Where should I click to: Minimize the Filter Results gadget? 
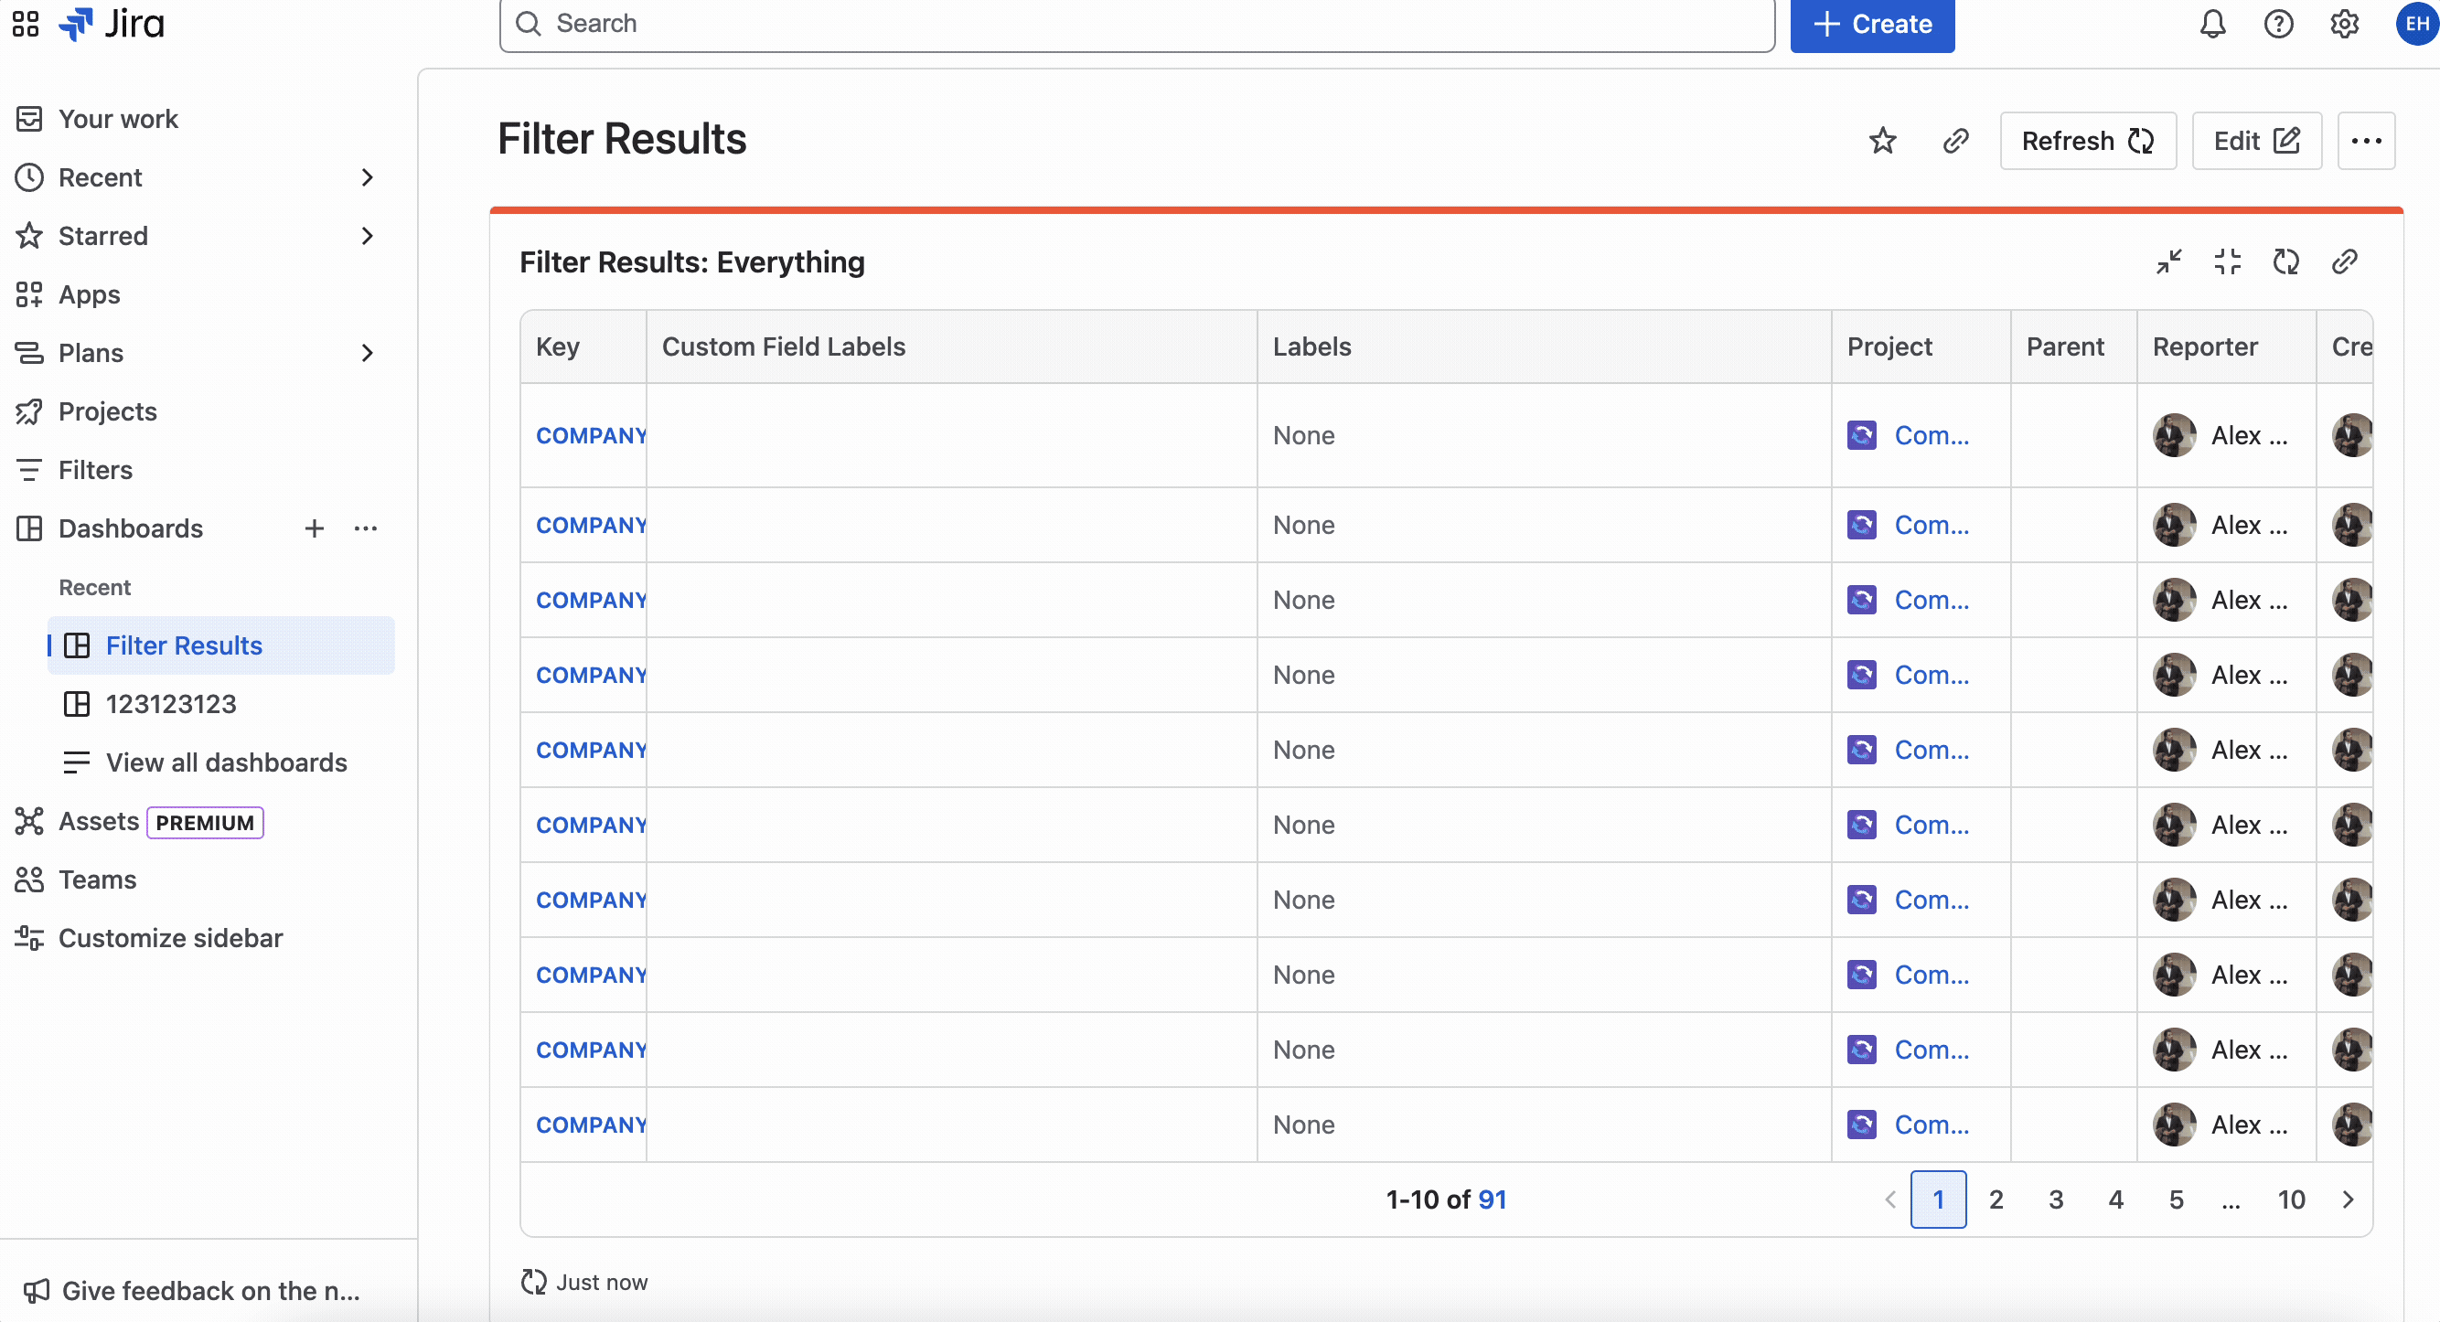click(2168, 261)
